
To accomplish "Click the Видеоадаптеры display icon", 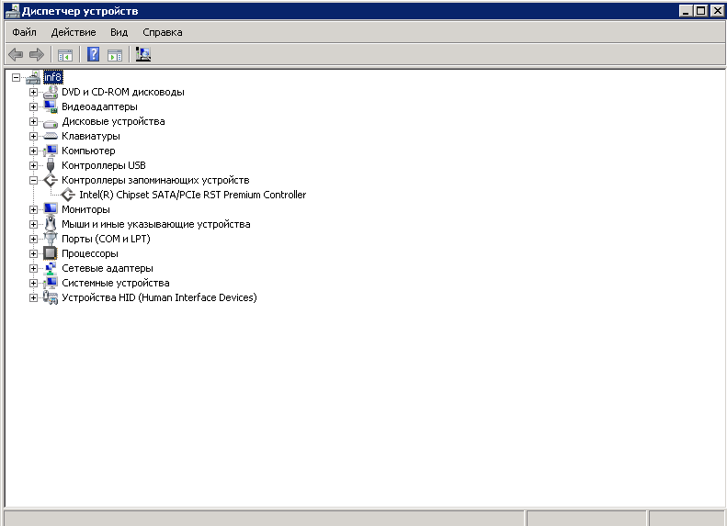I will click(x=50, y=106).
